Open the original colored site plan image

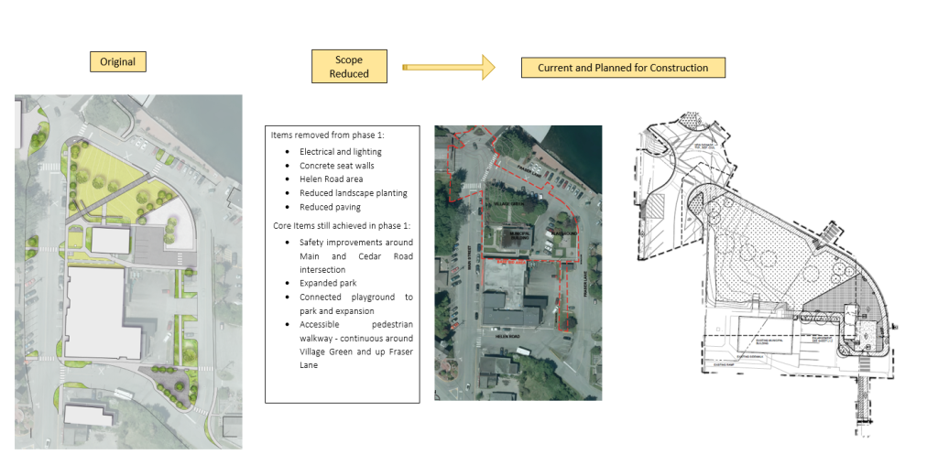tap(128, 271)
